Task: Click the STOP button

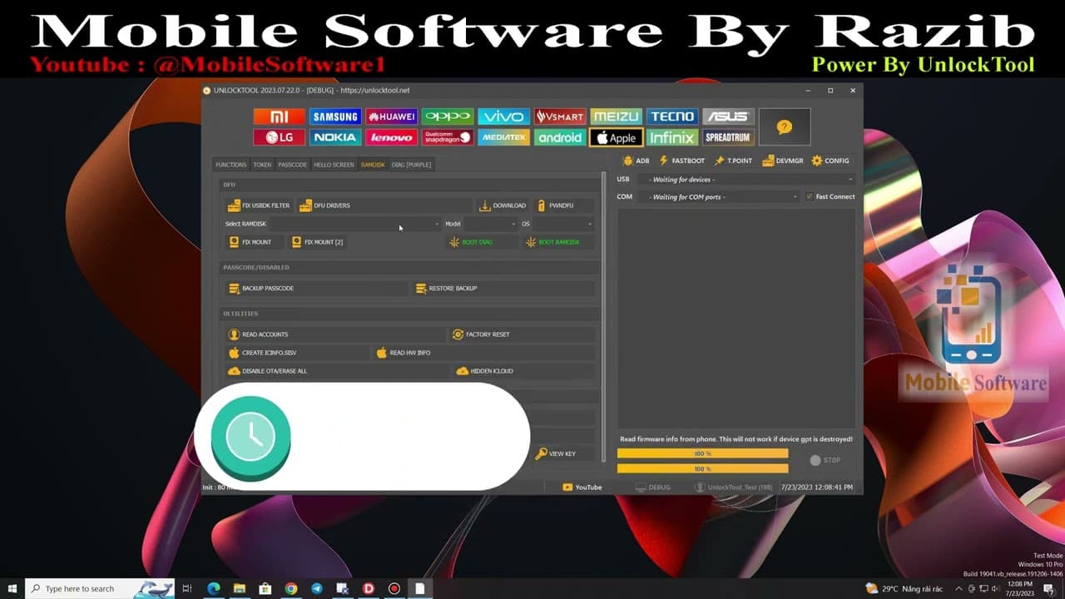Action: 825,460
